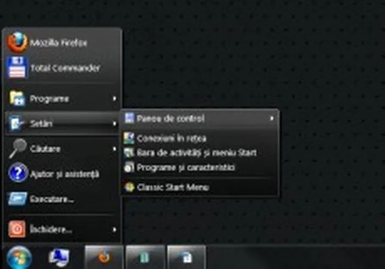385x269 pixels.
Task: Expand the Programe submenu arrow
Action: pos(114,99)
